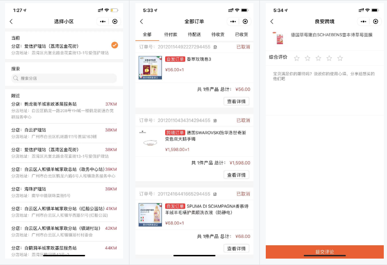Click the 自发订单 tag on 香草玫瑰皂3
Image resolution: width=387 pixels, height=265 pixels.
coord(175,59)
